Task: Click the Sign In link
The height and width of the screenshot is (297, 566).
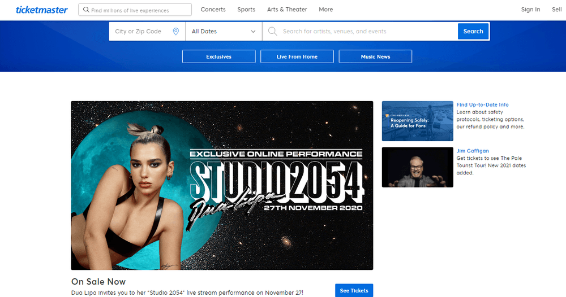Action: tap(531, 10)
